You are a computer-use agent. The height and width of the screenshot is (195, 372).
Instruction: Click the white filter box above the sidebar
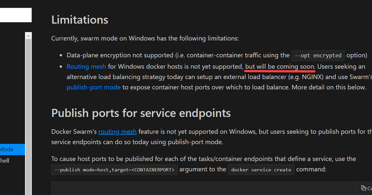click(x=16, y=15)
